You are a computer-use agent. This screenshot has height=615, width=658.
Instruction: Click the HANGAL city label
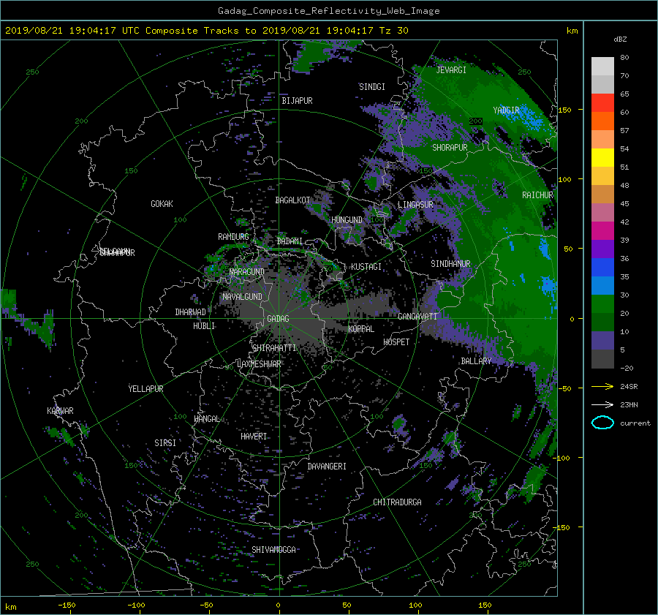pos(207,419)
